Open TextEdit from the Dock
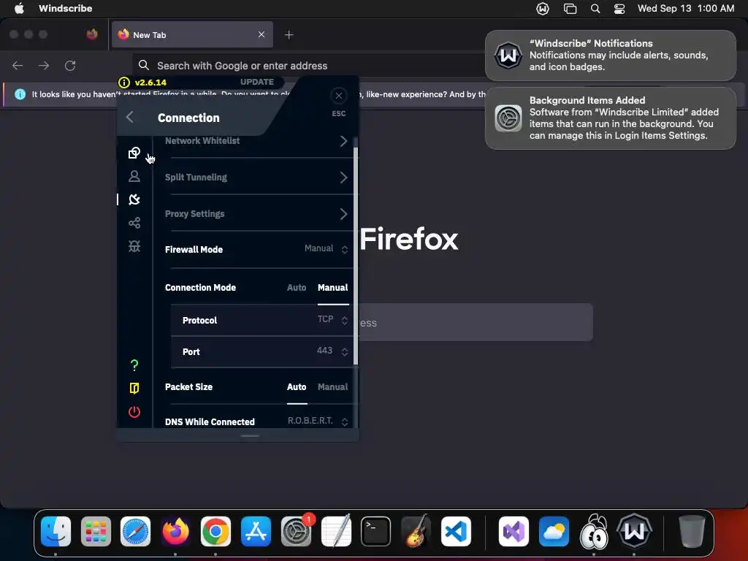The height and width of the screenshot is (561, 748). click(x=336, y=532)
